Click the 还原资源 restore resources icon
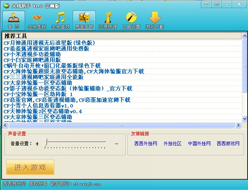The image size is (248, 190). tap(107, 21)
